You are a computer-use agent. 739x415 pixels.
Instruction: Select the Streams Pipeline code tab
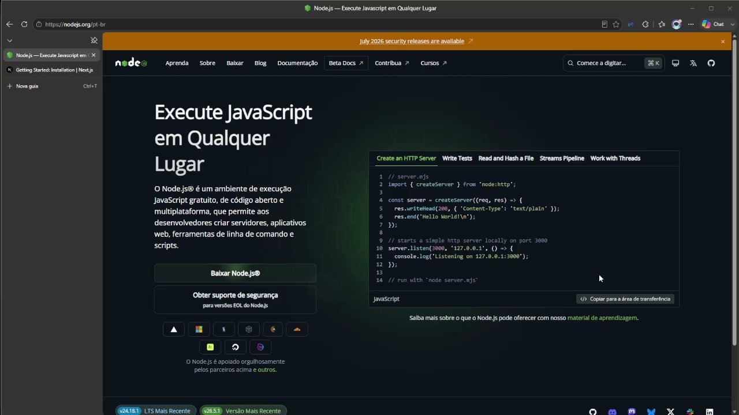562,158
